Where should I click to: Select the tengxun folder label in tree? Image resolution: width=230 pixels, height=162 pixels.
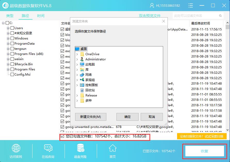click(20, 49)
